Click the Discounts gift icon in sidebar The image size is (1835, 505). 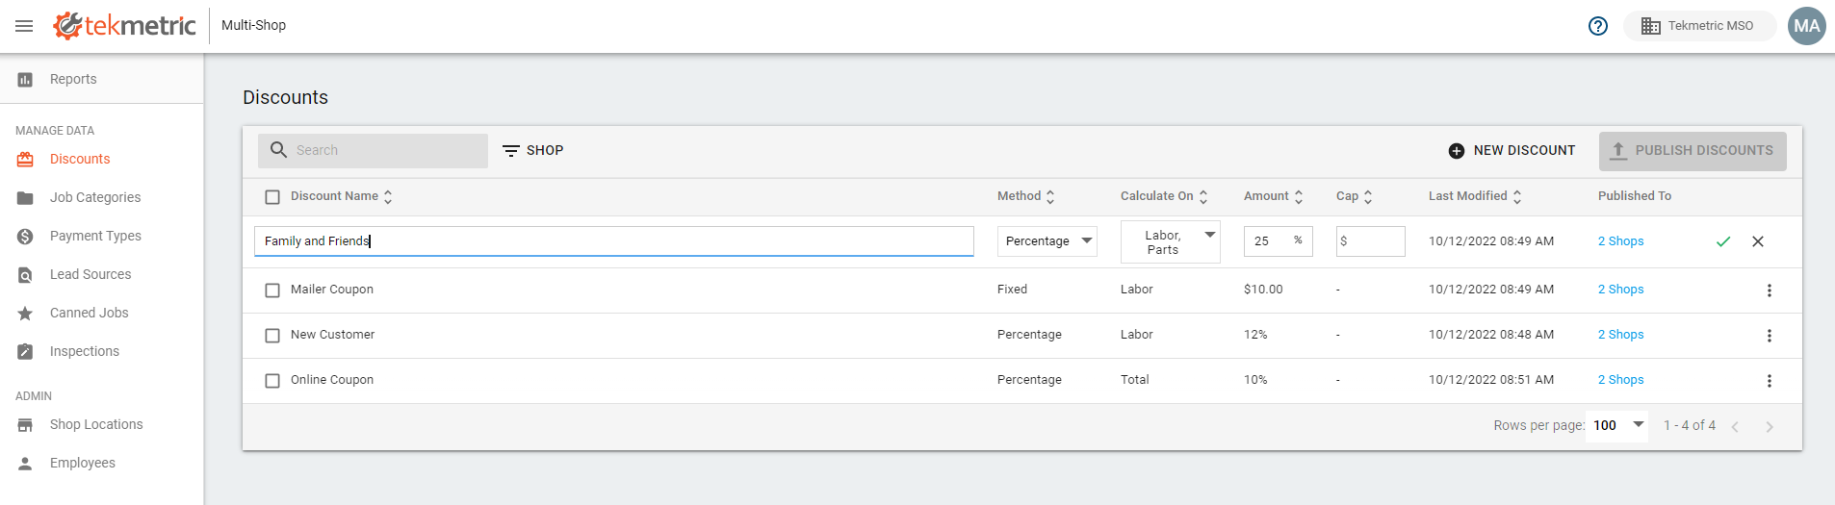tap(25, 160)
